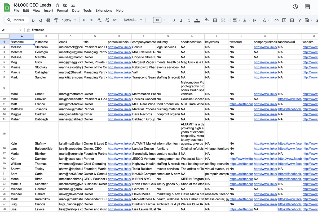Toggle italic formatting
318x212 pixels.
pyautogui.click(x=180, y=20)
